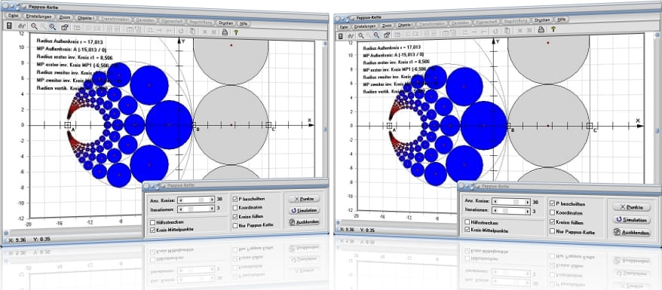Click the toolbox icon in left window toolbar
Viewport: 662px width, 290px height.
coord(64,27)
